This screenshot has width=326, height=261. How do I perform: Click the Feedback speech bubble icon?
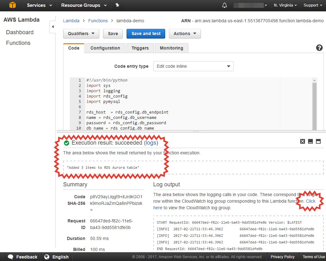coord(11,257)
